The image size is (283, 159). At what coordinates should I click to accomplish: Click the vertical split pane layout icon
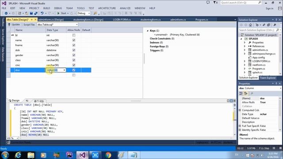(x=228, y=101)
